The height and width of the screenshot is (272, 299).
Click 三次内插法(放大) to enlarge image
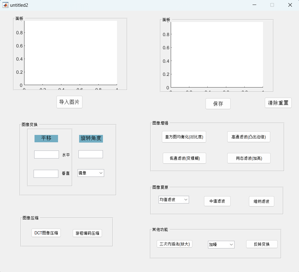(174, 244)
